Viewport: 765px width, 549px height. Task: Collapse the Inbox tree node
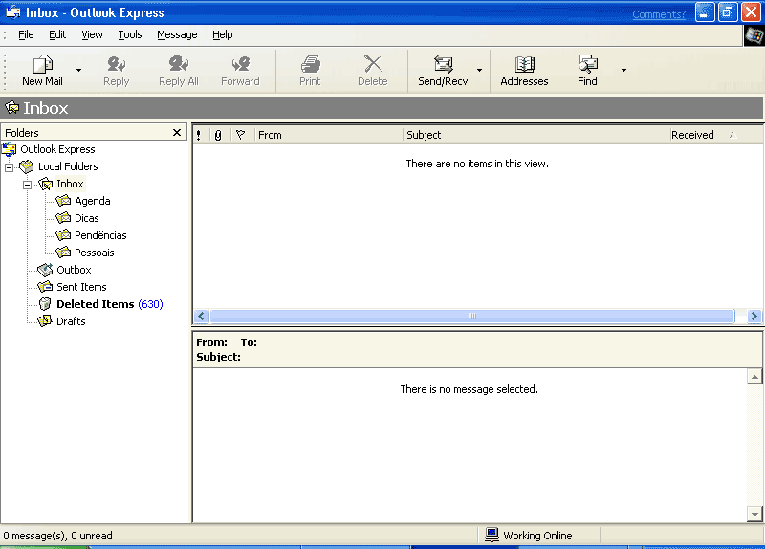click(x=28, y=184)
